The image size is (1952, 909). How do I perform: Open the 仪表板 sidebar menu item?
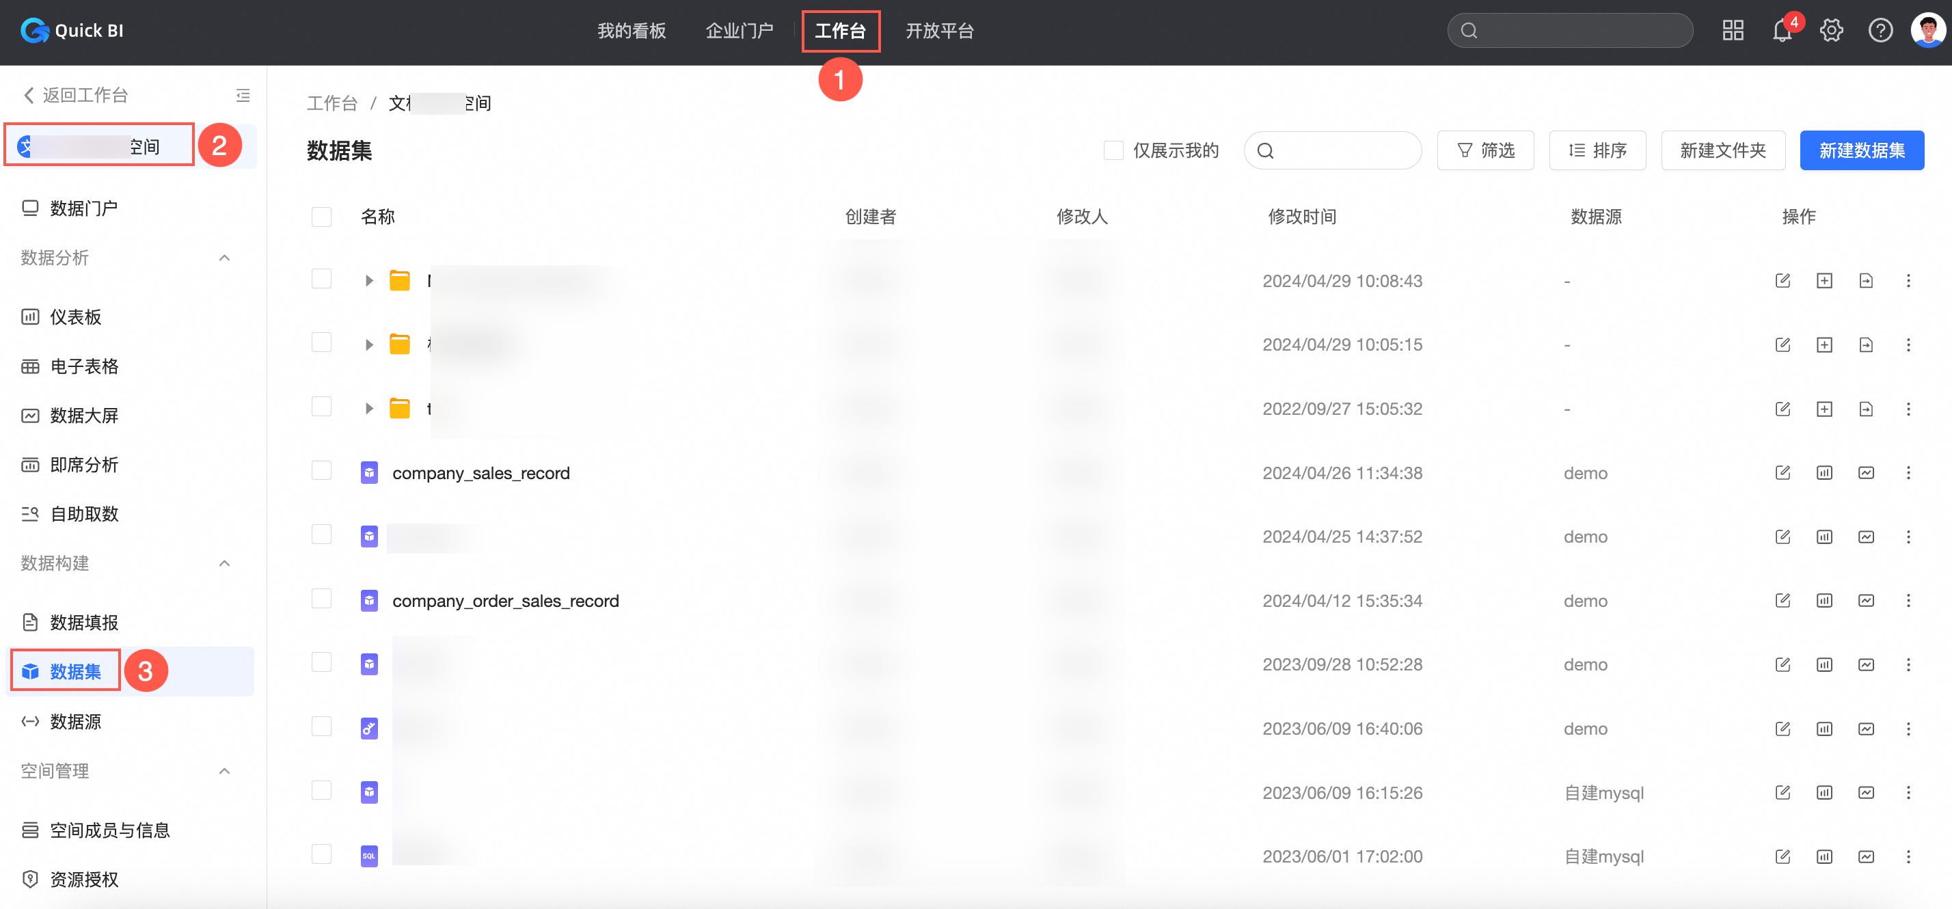(x=75, y=317)
